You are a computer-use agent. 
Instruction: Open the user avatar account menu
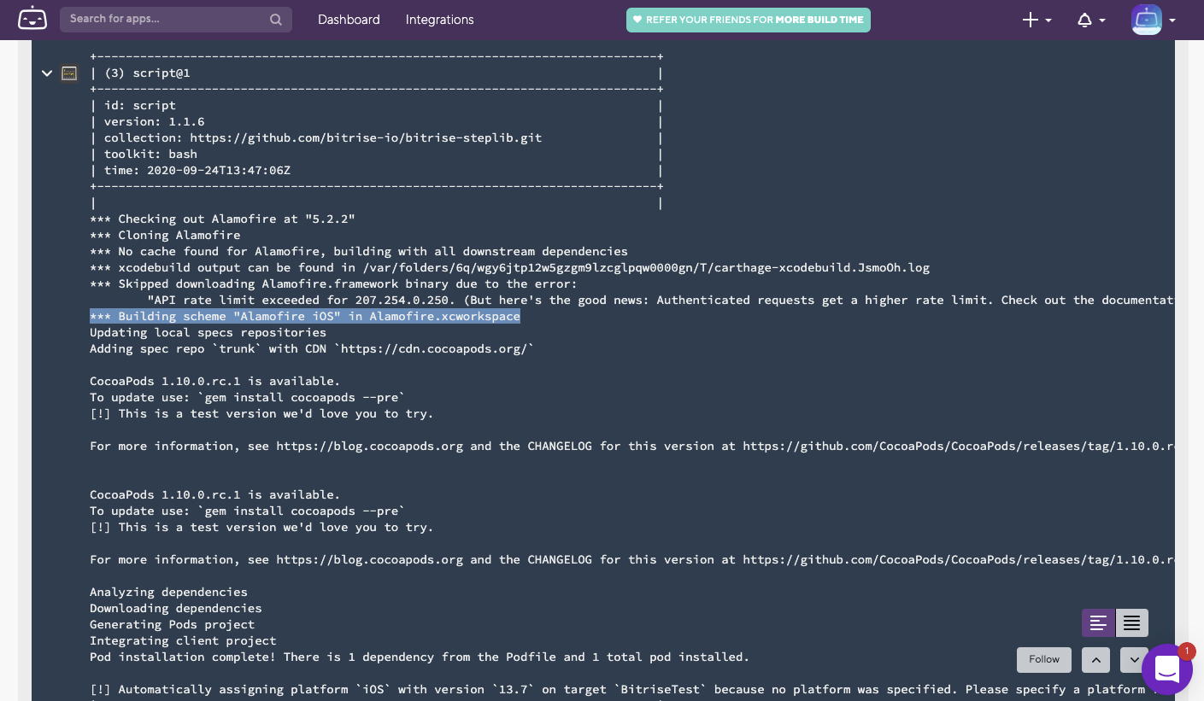click(1154, 20)
